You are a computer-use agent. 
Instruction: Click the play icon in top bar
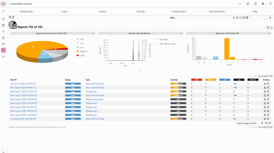click(x=240, y=4)
